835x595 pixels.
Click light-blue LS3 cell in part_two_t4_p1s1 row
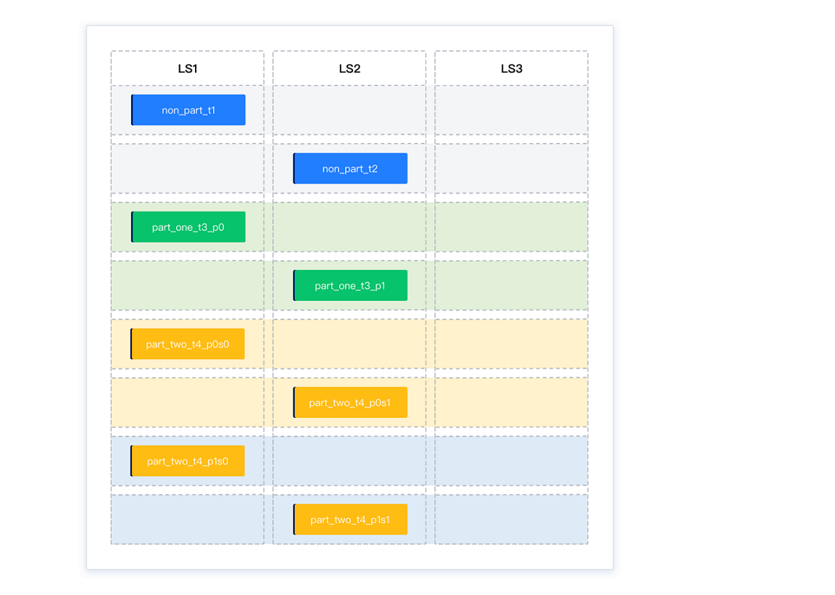(511, 520)
